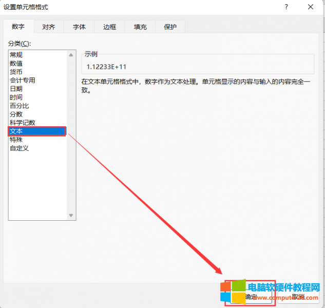
Task: Open the 数字 tab
Action: (18, 27)
